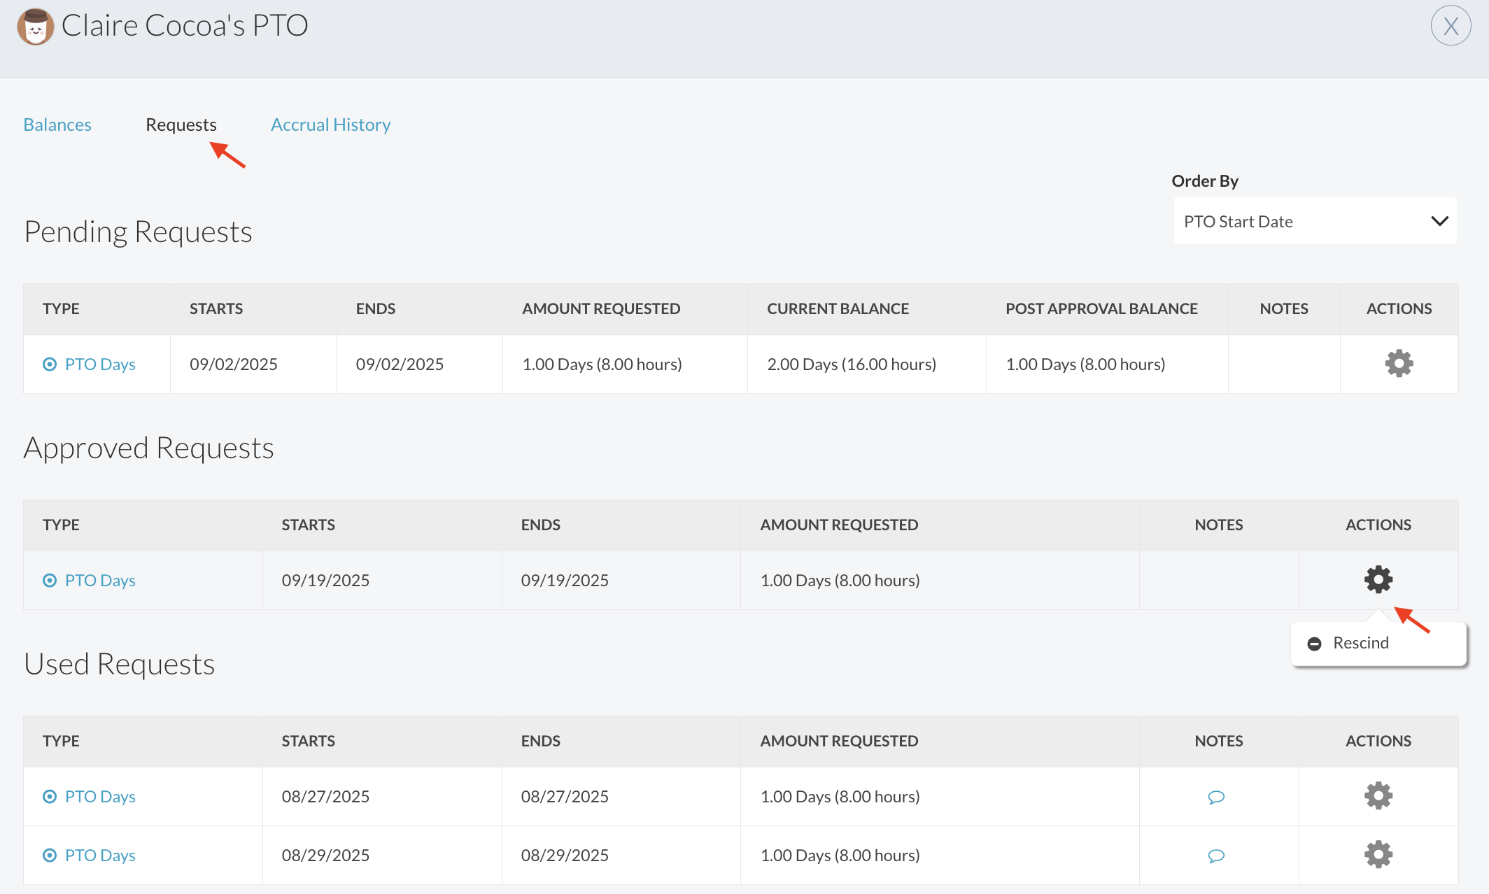Click circle icon beside approved PTO Days
This screenshot has width=1489, height=894.
[50, 581]
